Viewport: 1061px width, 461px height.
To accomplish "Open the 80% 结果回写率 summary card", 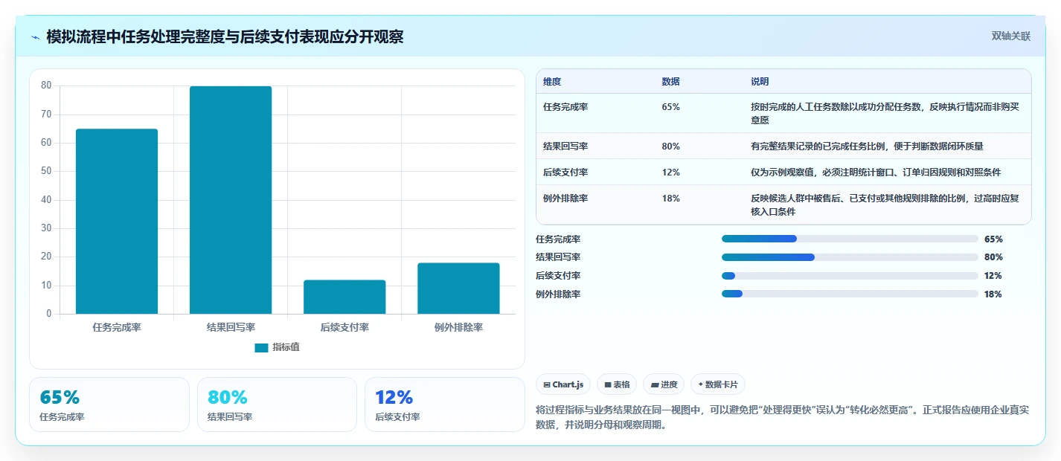I will [x=277, y=404].
